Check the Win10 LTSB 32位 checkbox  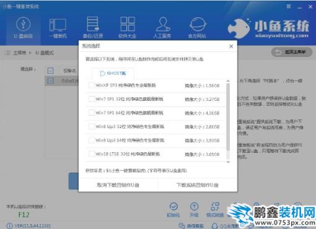[92, 153]
